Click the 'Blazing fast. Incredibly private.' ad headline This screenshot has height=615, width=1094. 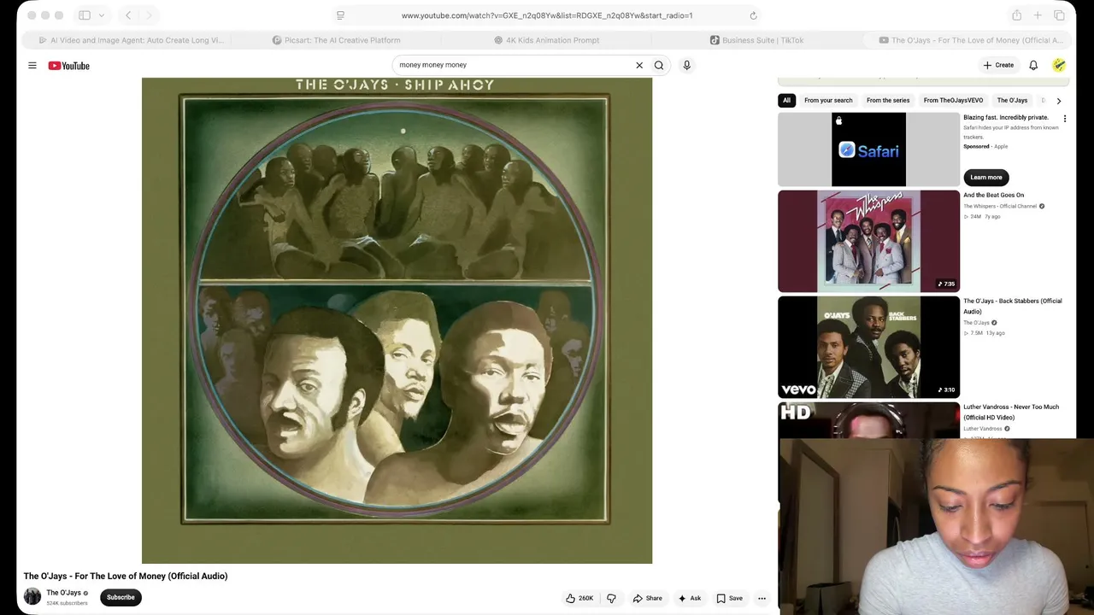pyautogui.click(x=1006, y=117)
